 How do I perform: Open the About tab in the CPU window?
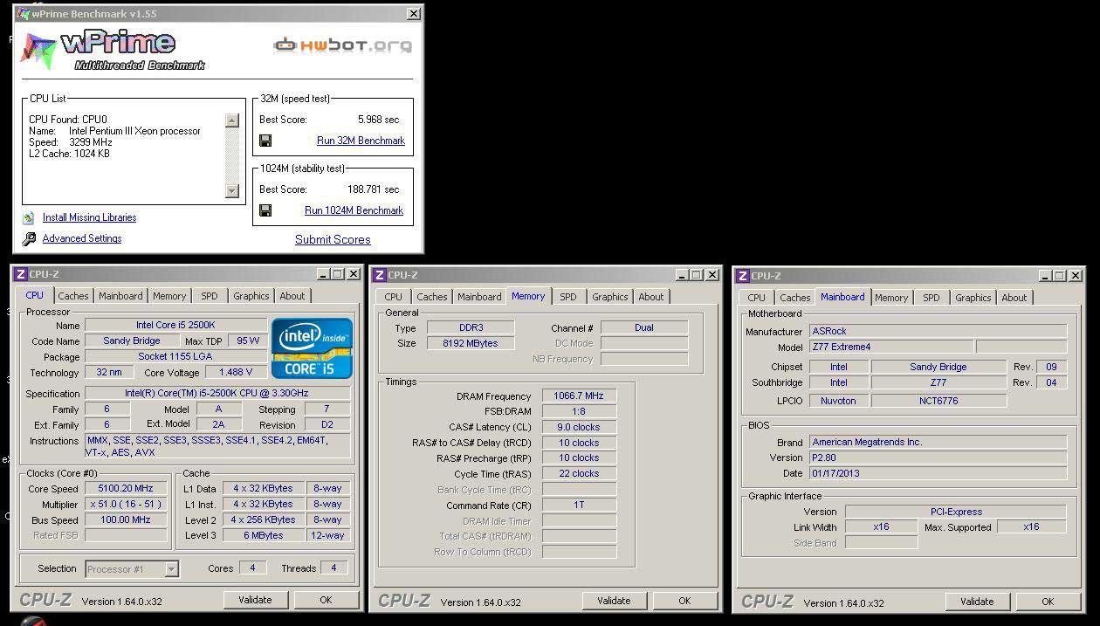[x=292, y=296]
